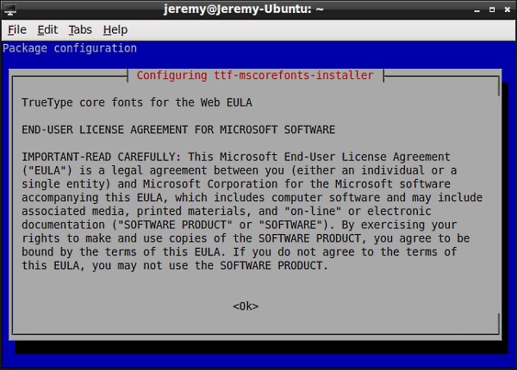Click the 'Package configuration' header text

[x=70, y=48]
